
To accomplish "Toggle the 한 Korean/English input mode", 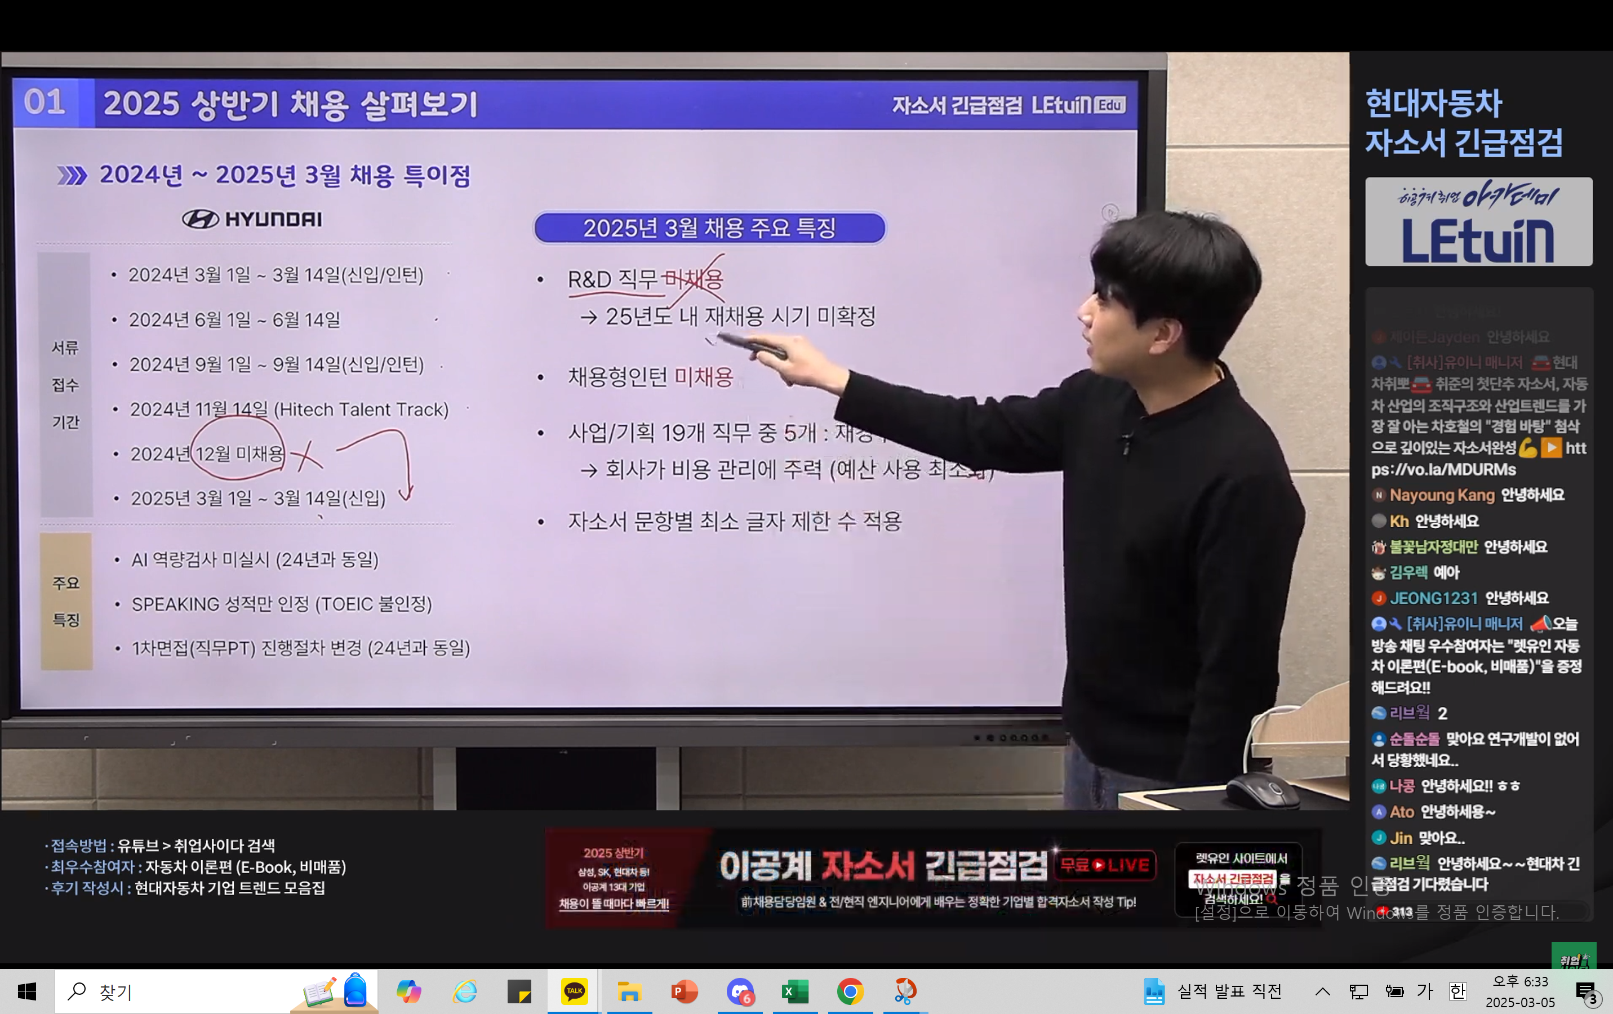I will click(1458, 991).
